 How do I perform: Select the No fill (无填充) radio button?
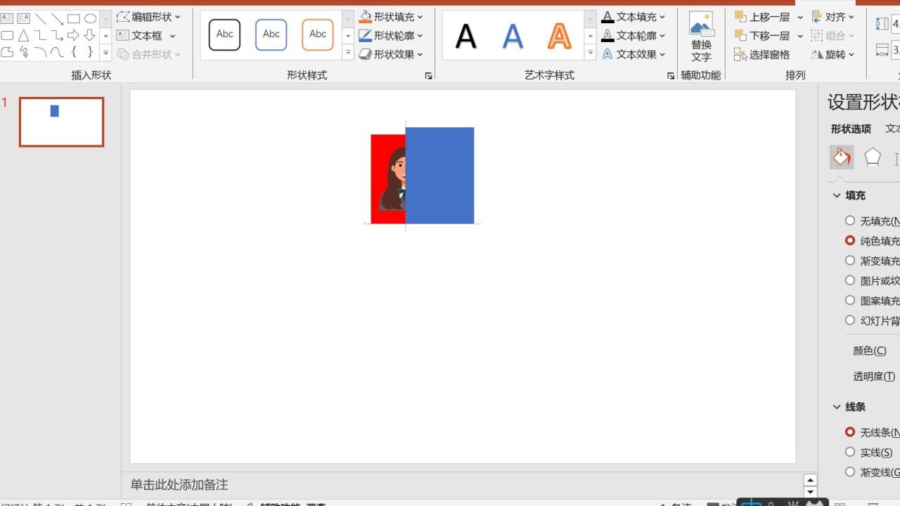click(850, 221)
